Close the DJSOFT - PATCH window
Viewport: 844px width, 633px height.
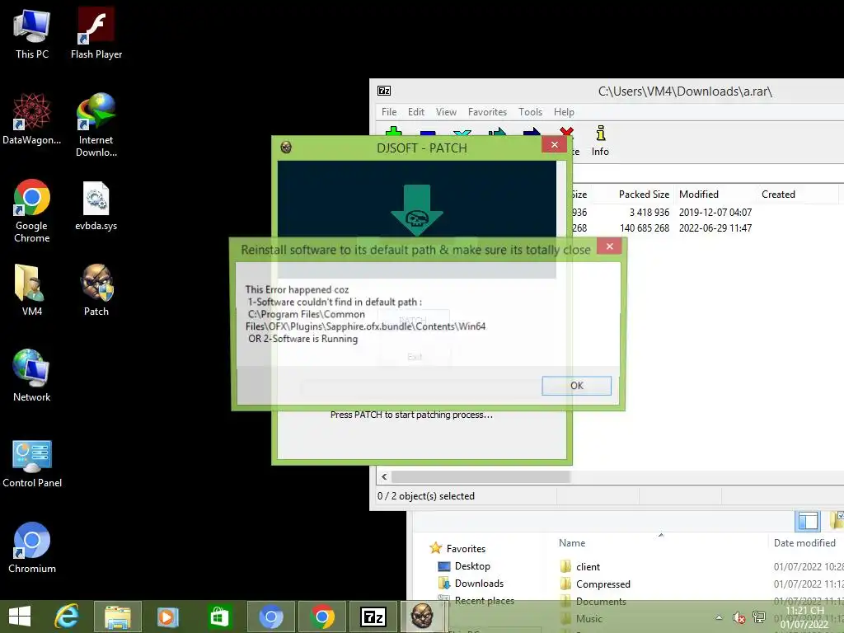click(554, 145)
